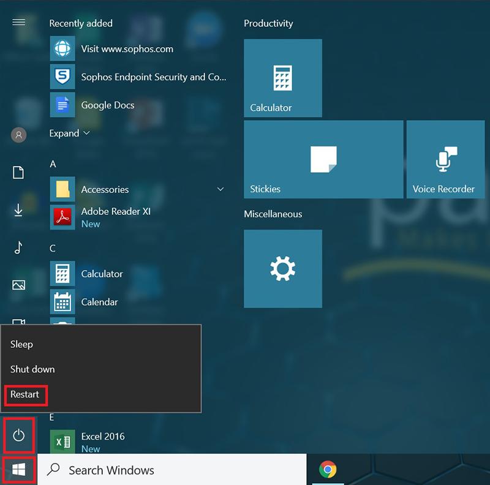Image resolution: width=490 pixels, height=485 pixels.
Task: Click the Windows Start button
Action: (x=18, y=470)
